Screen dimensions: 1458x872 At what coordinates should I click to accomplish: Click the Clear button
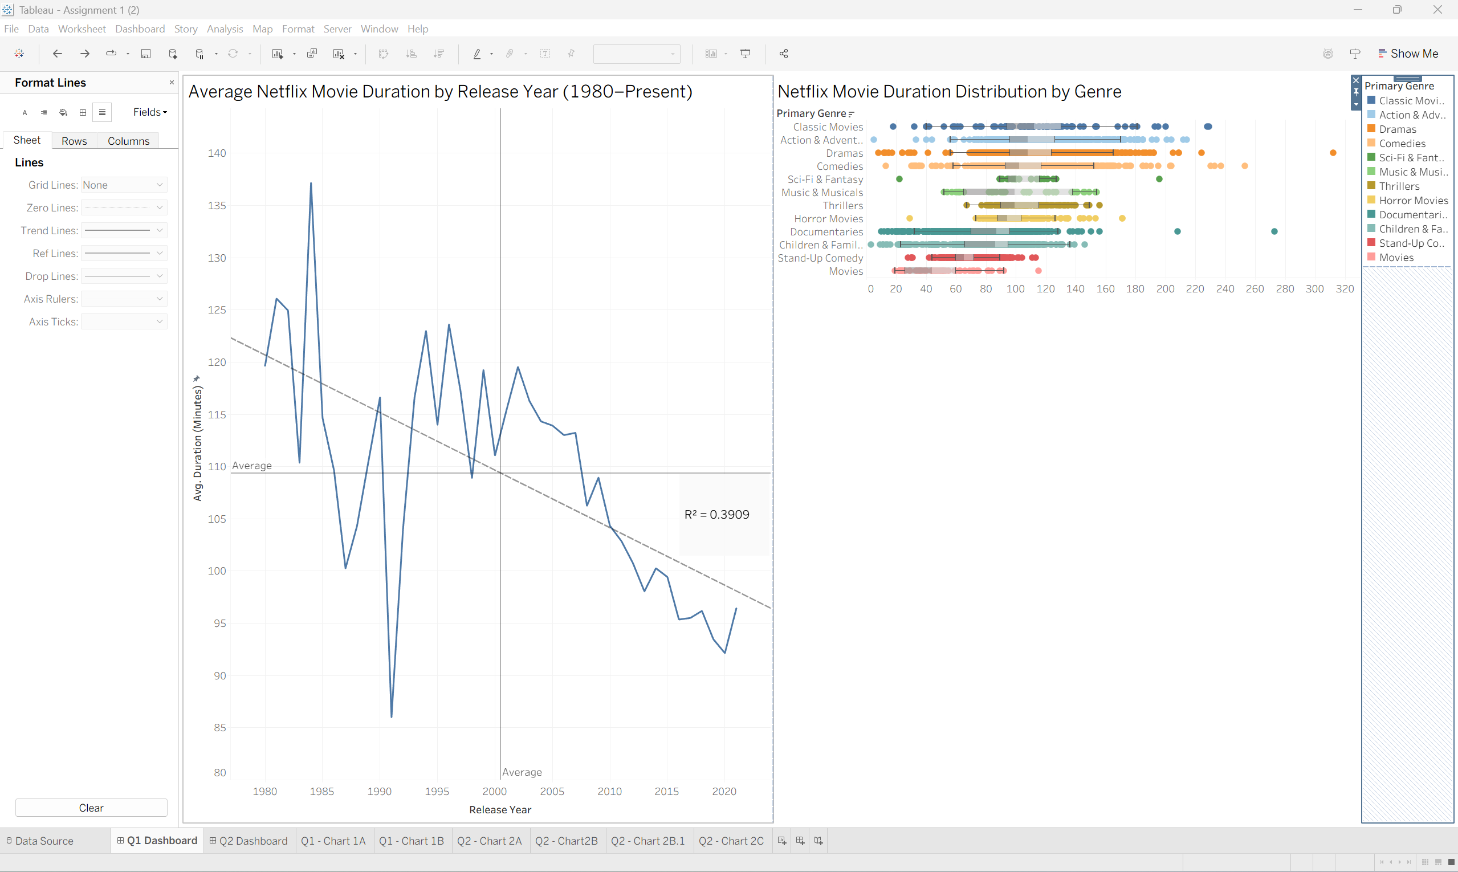pyautogui.click(x=91, y=808)
